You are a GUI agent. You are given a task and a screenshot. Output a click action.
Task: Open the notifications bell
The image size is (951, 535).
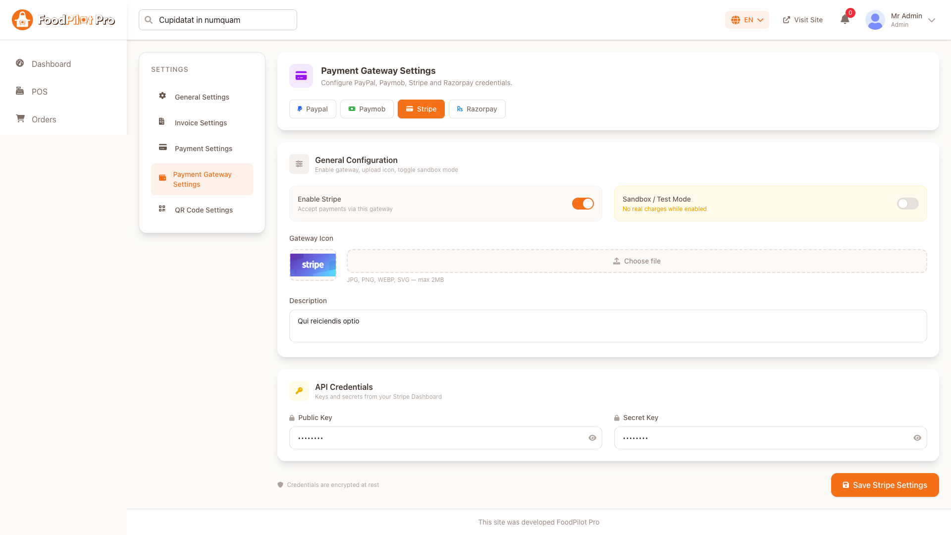[845, 20]
